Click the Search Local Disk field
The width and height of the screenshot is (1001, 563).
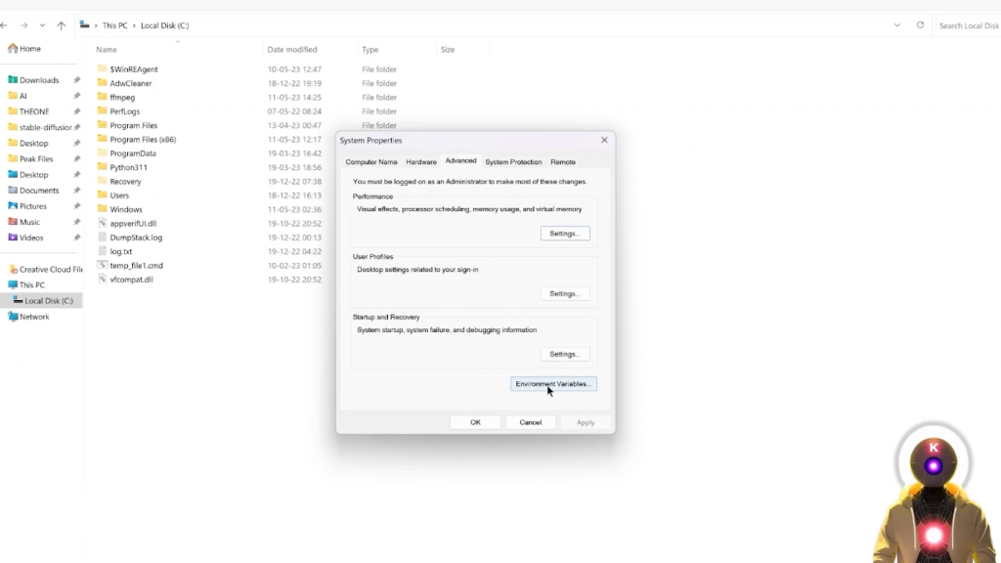click(969, 25)
